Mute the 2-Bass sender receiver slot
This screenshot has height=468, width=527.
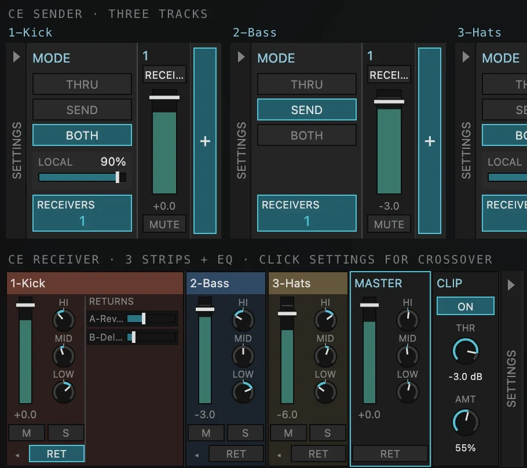(x=389, y=224)
